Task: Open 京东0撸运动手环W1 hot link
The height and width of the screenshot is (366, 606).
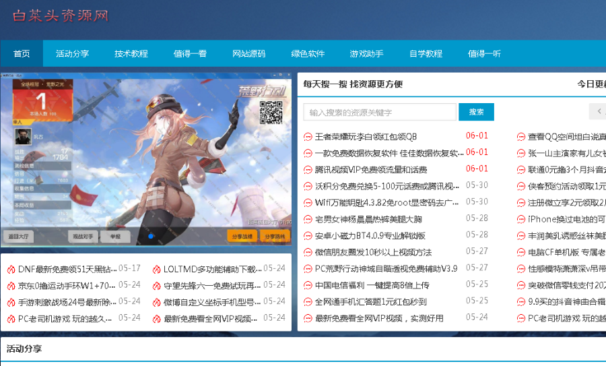Action: click(x=67, y=286)
